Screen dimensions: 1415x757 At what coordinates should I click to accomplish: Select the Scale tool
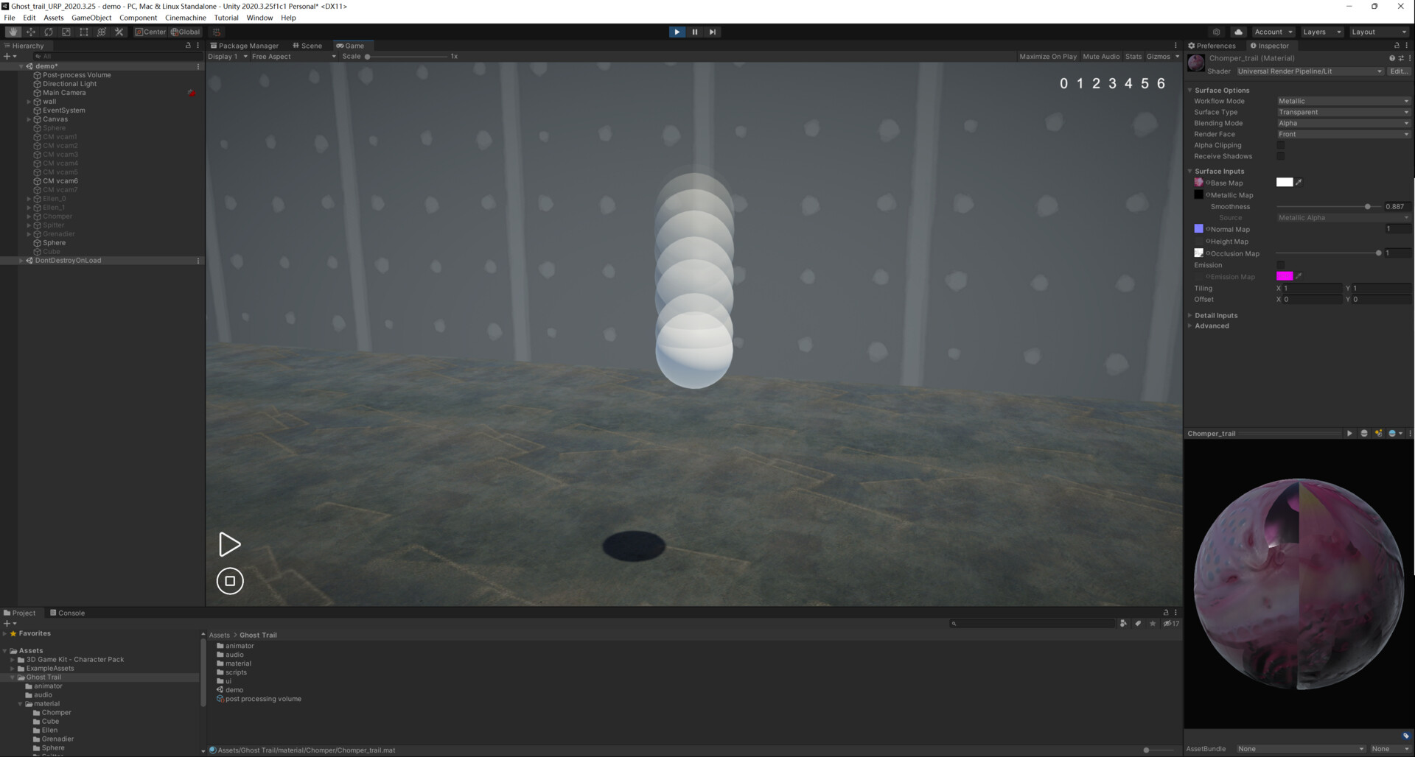point(66,32)
